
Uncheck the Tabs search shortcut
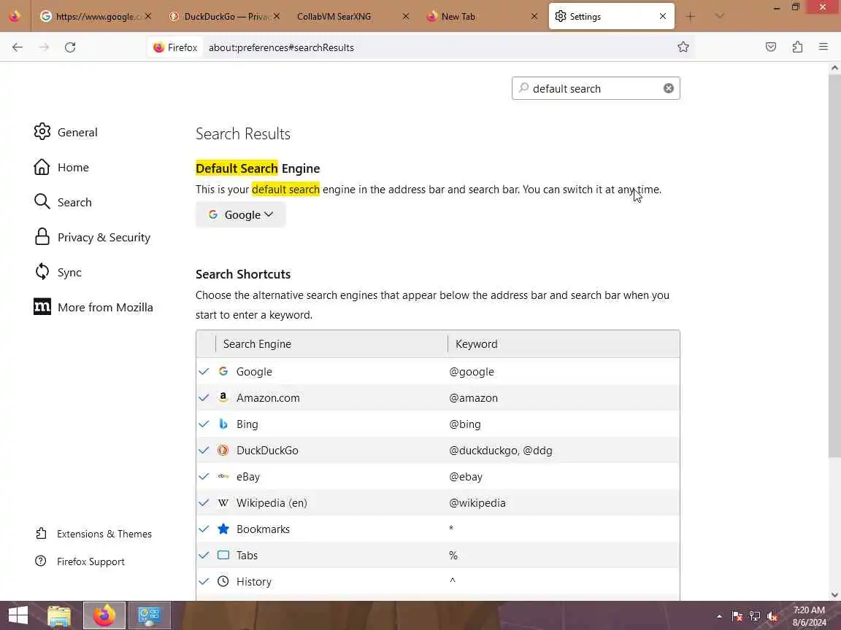click(x=204, y=555)
